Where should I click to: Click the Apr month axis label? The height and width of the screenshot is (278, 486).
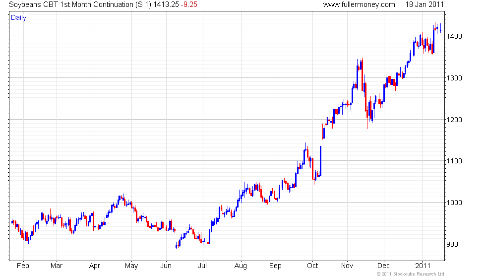(x=95, y=266)
